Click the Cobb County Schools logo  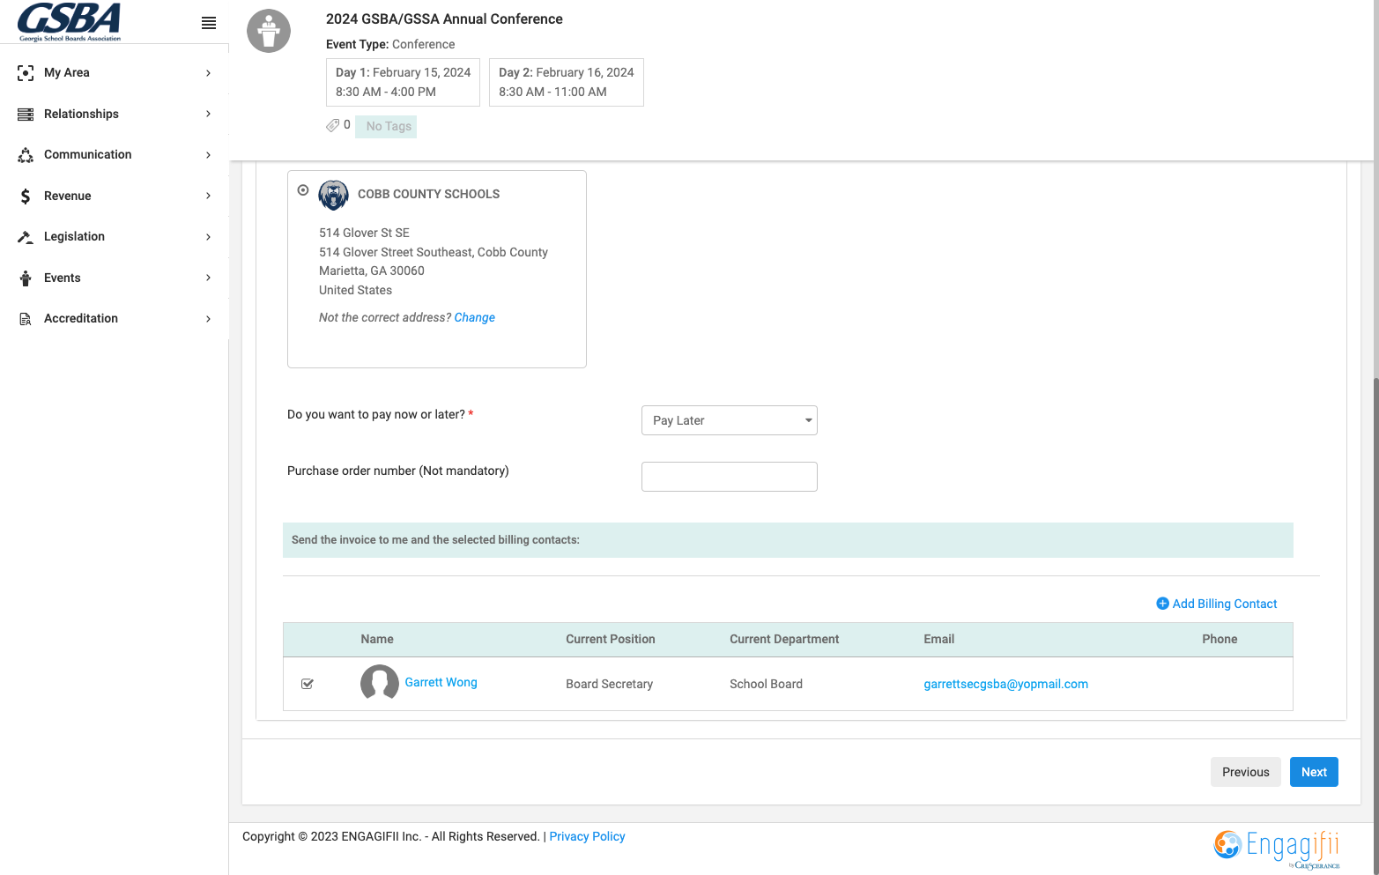(x=333, y=196)
